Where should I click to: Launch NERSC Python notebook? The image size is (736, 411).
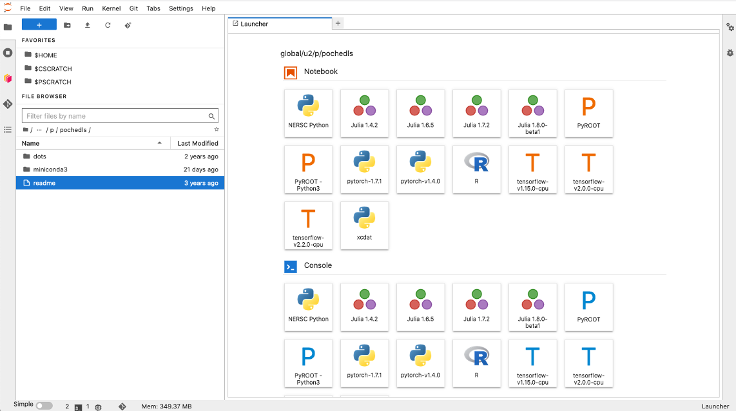pos(309,113)
